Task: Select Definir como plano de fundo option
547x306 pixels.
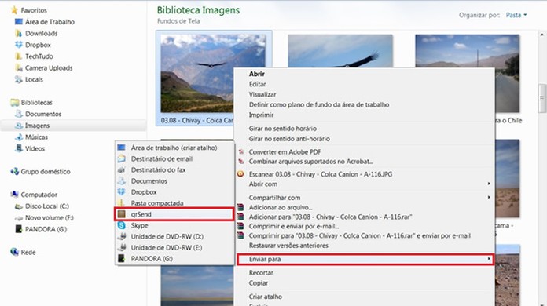Action: coord(319,104)
